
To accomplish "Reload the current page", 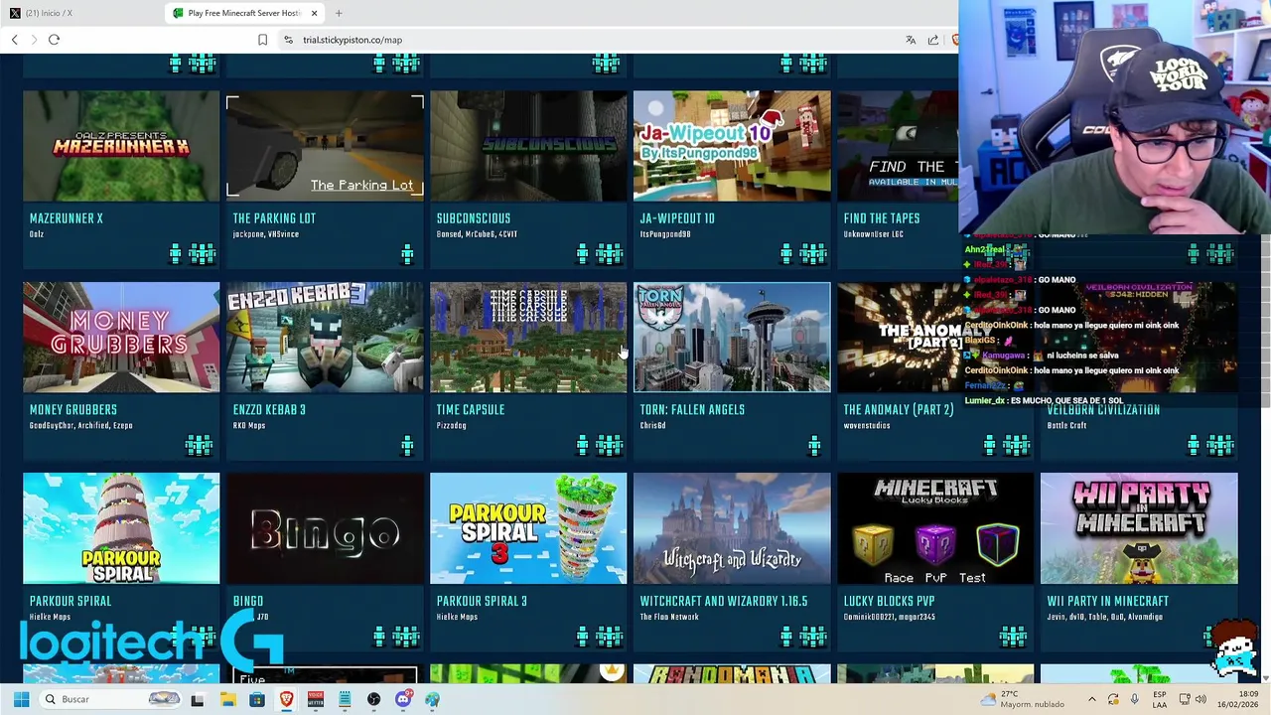I will (x=54, y=40).
